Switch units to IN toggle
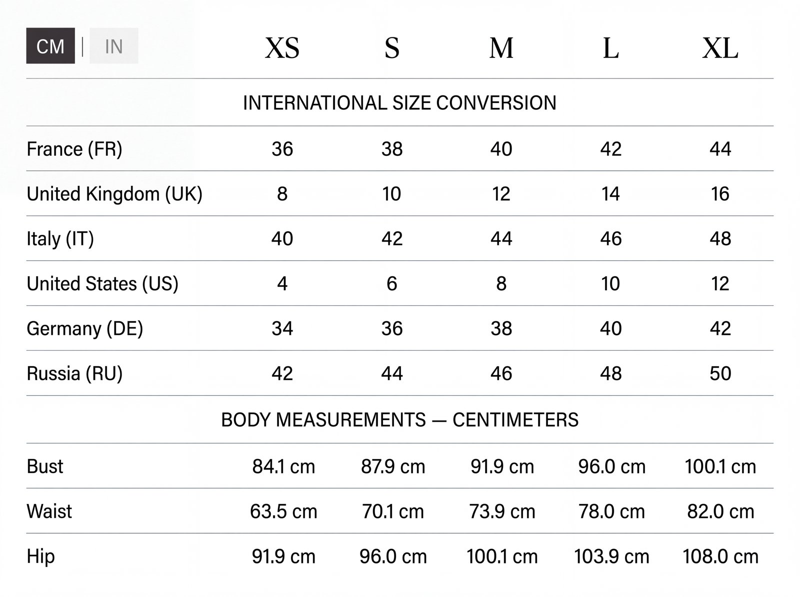Image resolution: width=800 pixels, height=597 pixels. tap(114, 46)
